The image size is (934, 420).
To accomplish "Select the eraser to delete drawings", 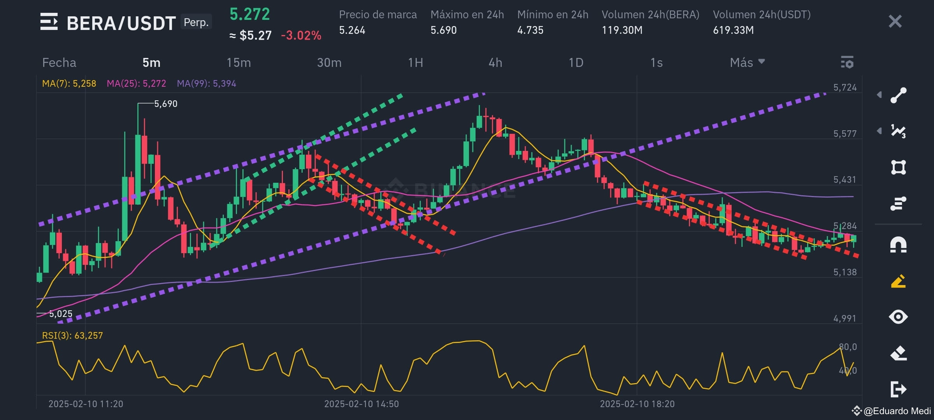I will click(x=899, y=353).
